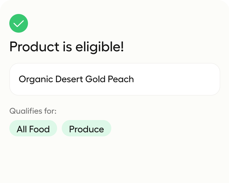The width and height of the screenshot is (229, 183).
Task: Click the "Product is eligible!" heading
Action: coord(67,47)
